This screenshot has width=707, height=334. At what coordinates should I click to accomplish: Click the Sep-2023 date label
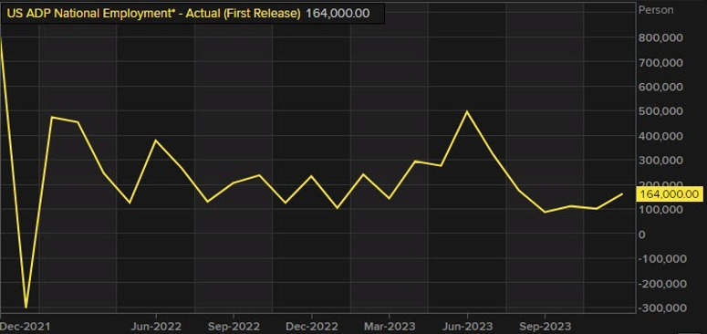[545, 325]
